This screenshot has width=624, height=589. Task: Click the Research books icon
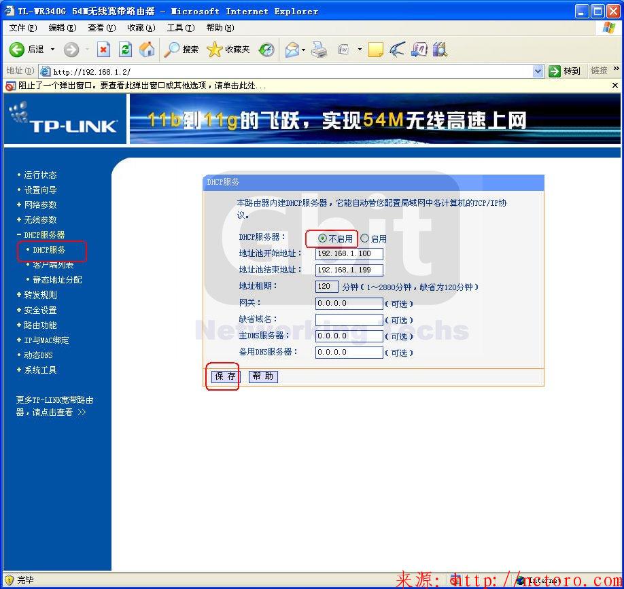(440, 50)
